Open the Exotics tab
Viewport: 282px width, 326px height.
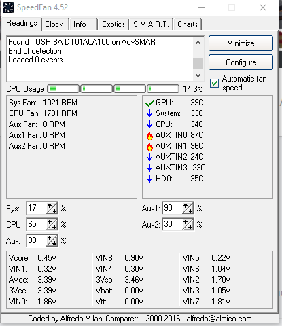(113, 24)
